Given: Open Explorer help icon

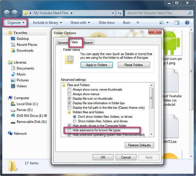Looking at the screenshot, I should pyautogui.click(x=187, y=23).
